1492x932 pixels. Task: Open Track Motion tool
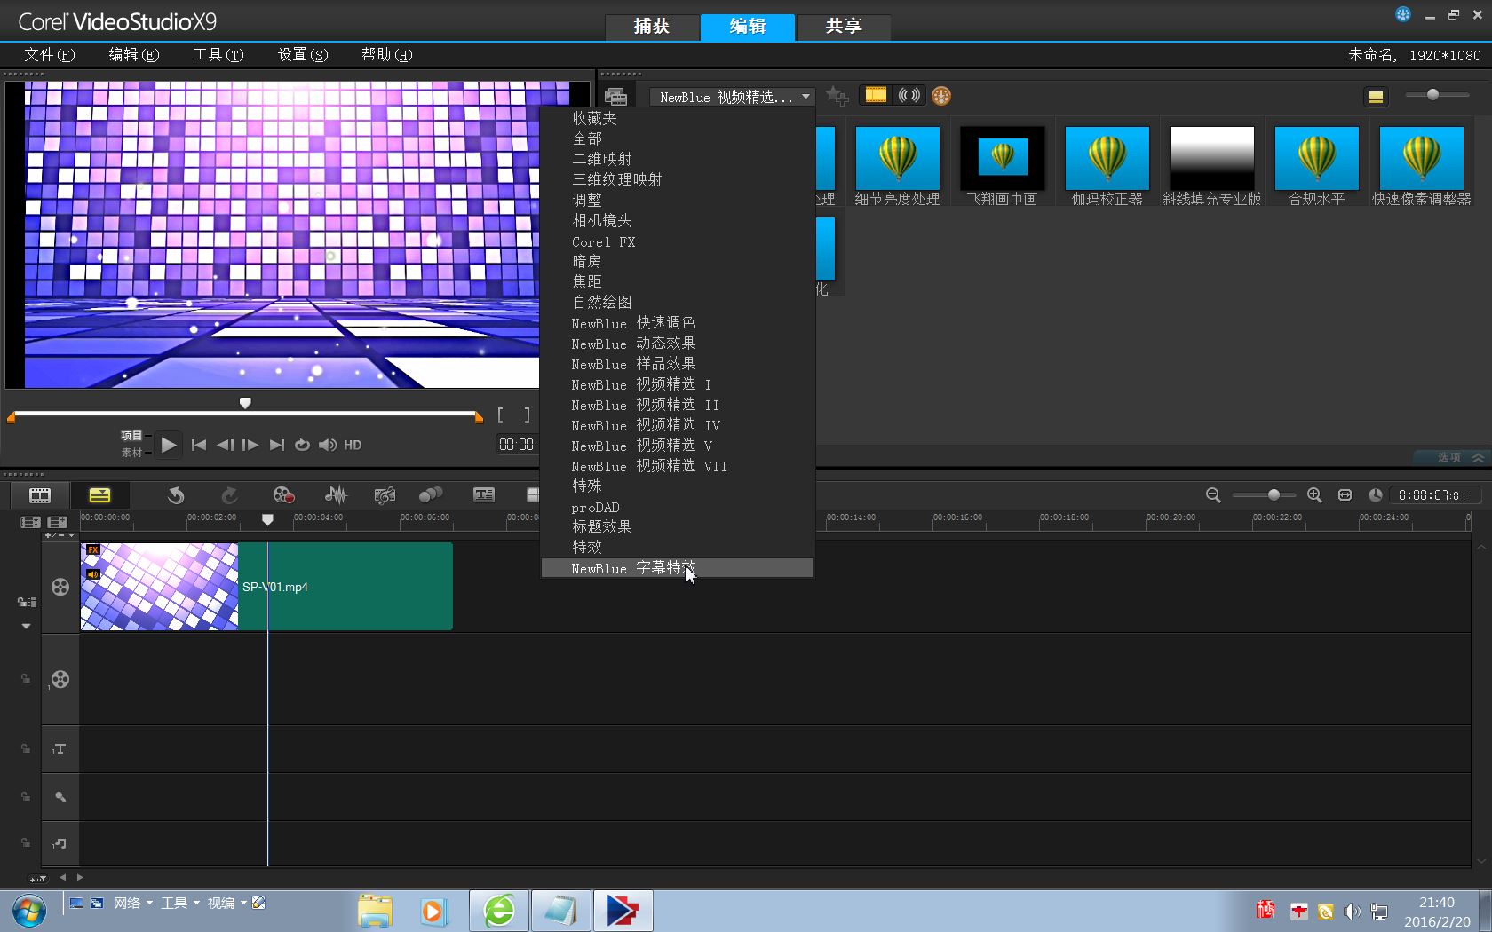[431, 495]
